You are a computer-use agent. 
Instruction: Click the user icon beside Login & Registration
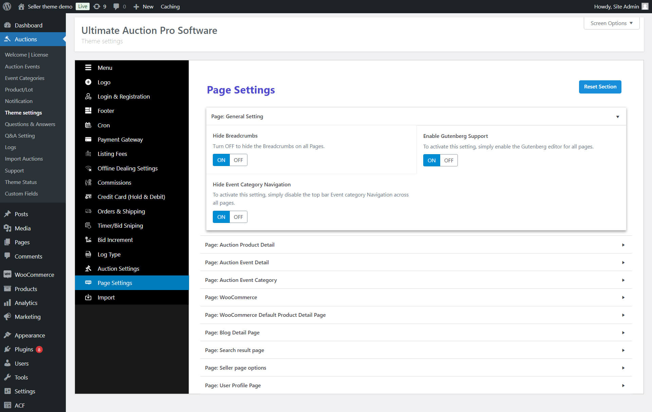pos(88,96)
